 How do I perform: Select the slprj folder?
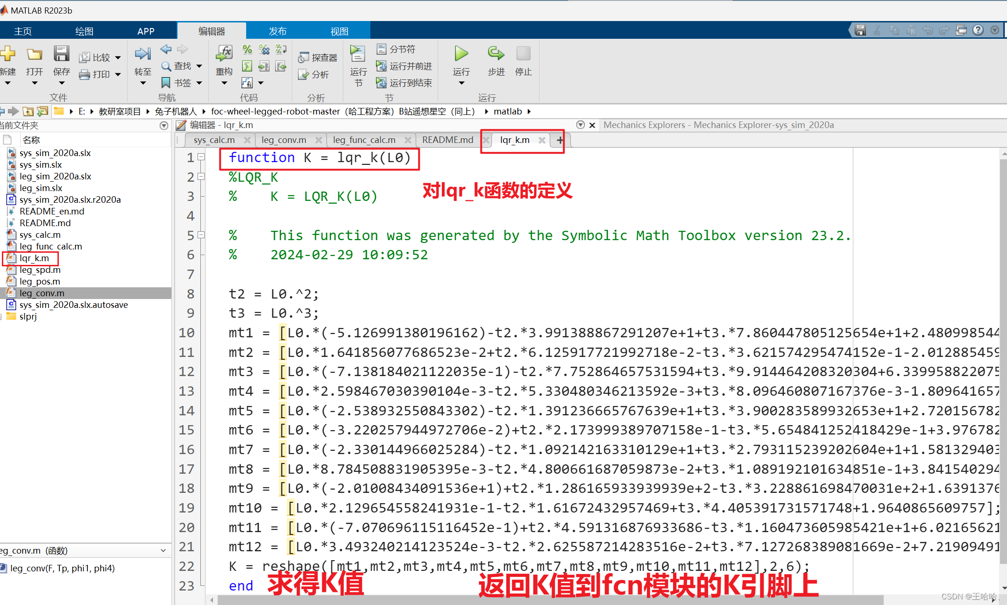(x=28, y=316)
